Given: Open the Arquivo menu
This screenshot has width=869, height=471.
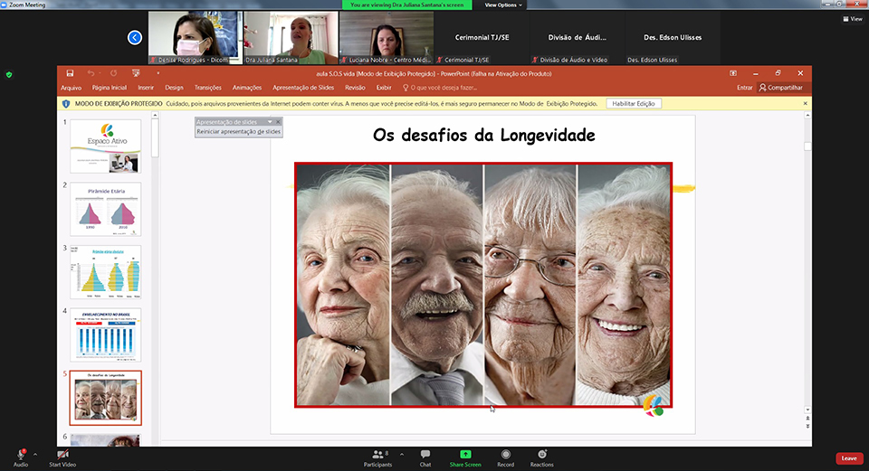Looking at the screenshot, I should (x=71, y=88).
